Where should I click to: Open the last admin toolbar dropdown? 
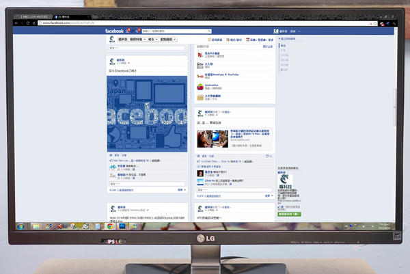[168, 40]
